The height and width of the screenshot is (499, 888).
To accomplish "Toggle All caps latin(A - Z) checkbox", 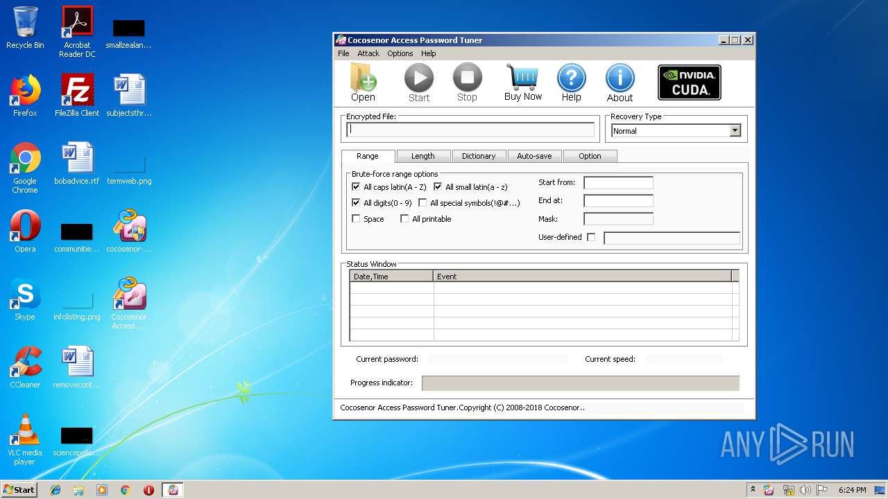I will click(x=357, y=187).
